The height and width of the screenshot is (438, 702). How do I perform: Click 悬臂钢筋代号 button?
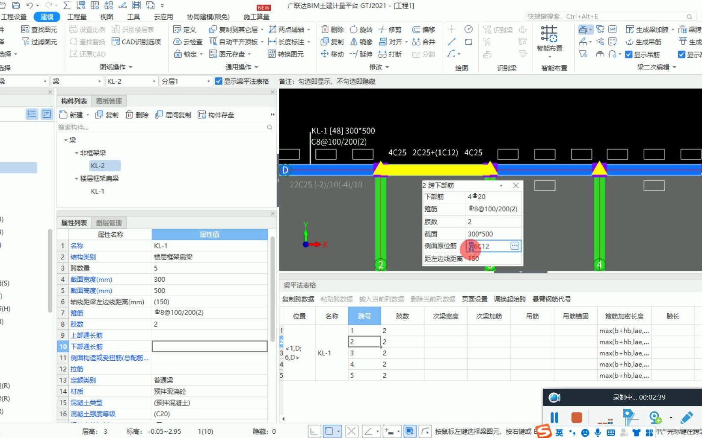coord(551,299)
